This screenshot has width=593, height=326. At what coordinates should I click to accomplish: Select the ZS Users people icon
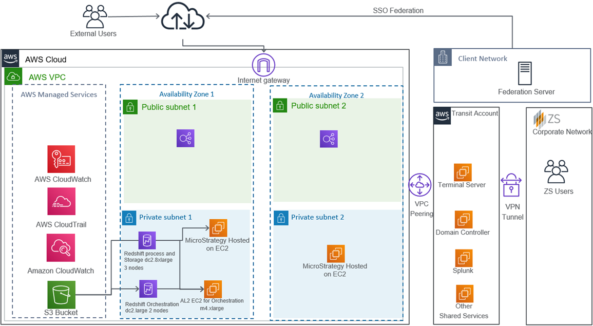click(x=556, y=171)
